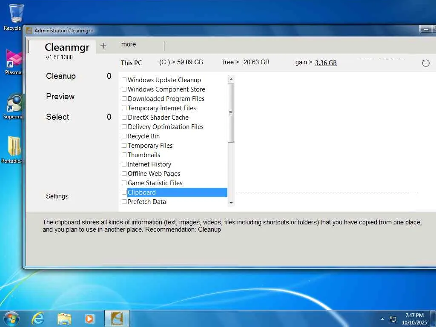
Task: Check the Downloaded Program Files checkbox
Action: point(124,99)
